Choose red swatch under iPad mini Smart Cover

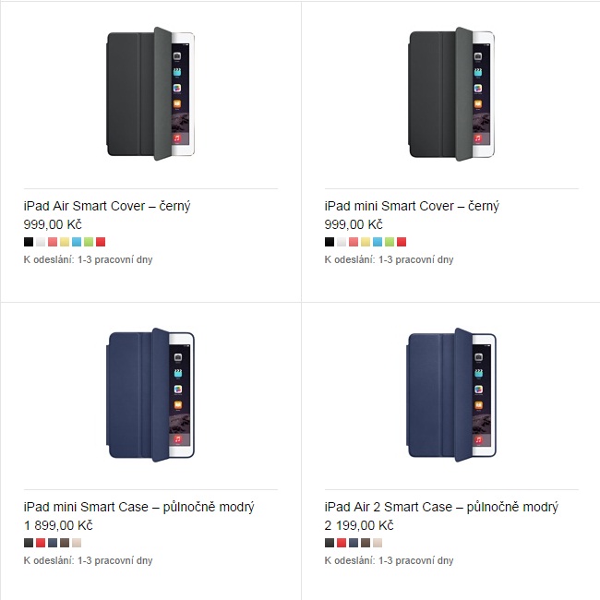(402, 242)
